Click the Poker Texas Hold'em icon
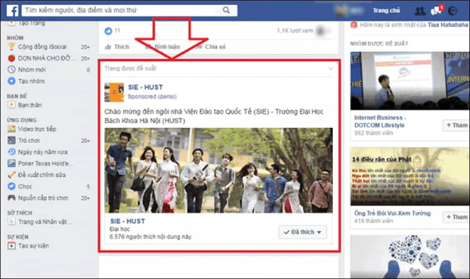Image resolution: width=470 pixels, height=279 pixels. [11, 163]
